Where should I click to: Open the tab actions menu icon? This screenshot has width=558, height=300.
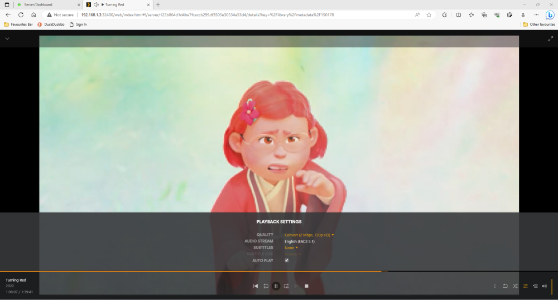click(x=7, y=4)
